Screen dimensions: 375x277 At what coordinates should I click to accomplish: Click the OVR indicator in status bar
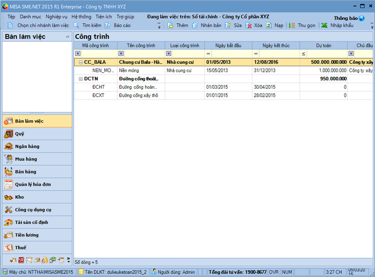pos(274,272)
